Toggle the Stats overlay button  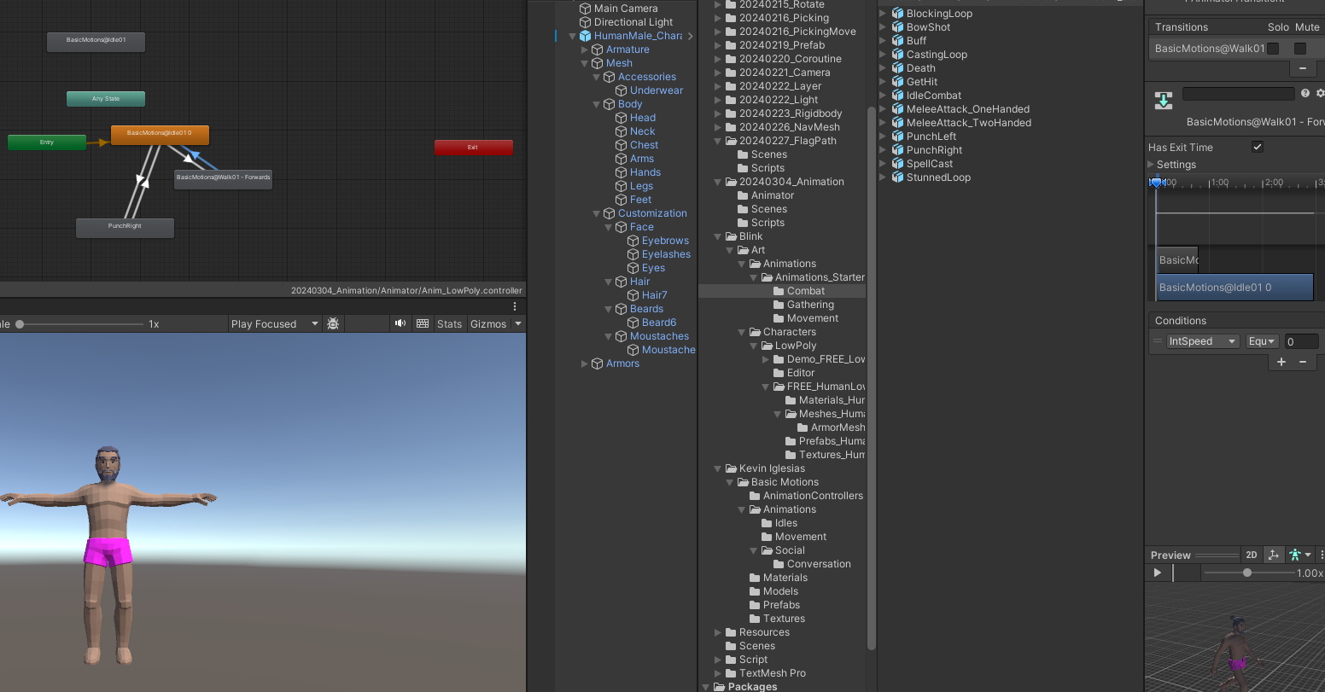449,323
